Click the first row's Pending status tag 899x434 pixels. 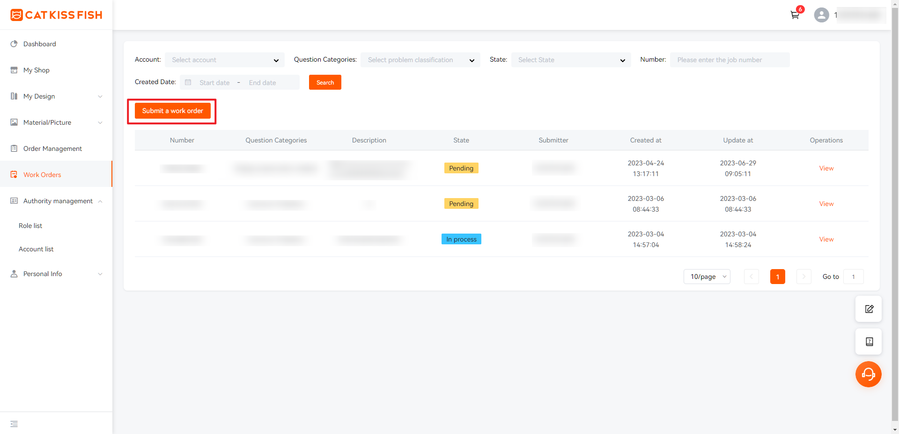tap(461, 168)
